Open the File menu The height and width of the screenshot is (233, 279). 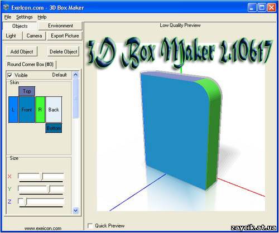click(x=8, y=17)
